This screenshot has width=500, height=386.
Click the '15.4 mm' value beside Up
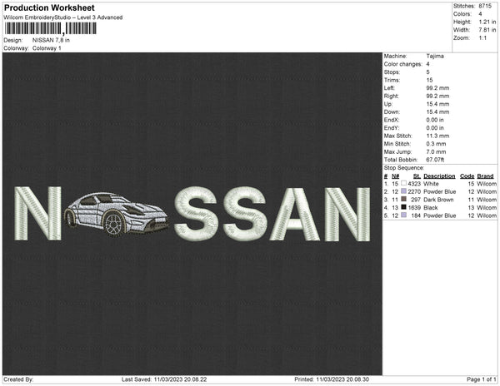(437, 104)
